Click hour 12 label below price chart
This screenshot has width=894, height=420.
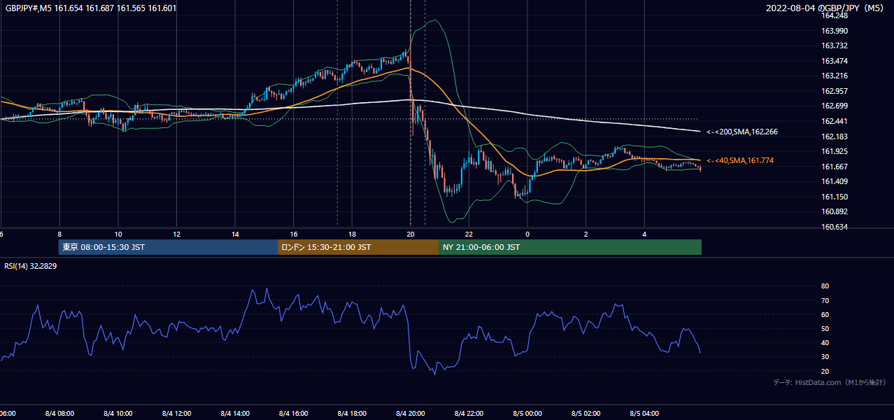[x=176, y=234]
